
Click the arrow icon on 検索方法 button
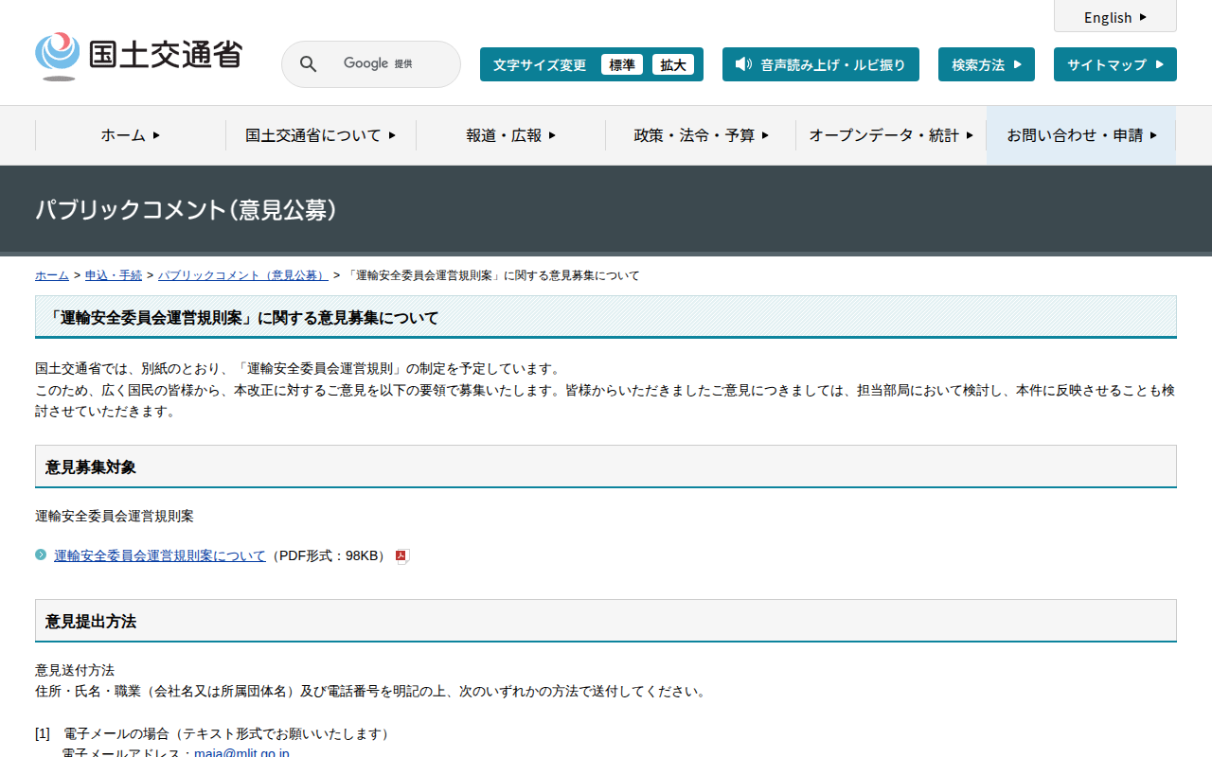coord(1018,64)
